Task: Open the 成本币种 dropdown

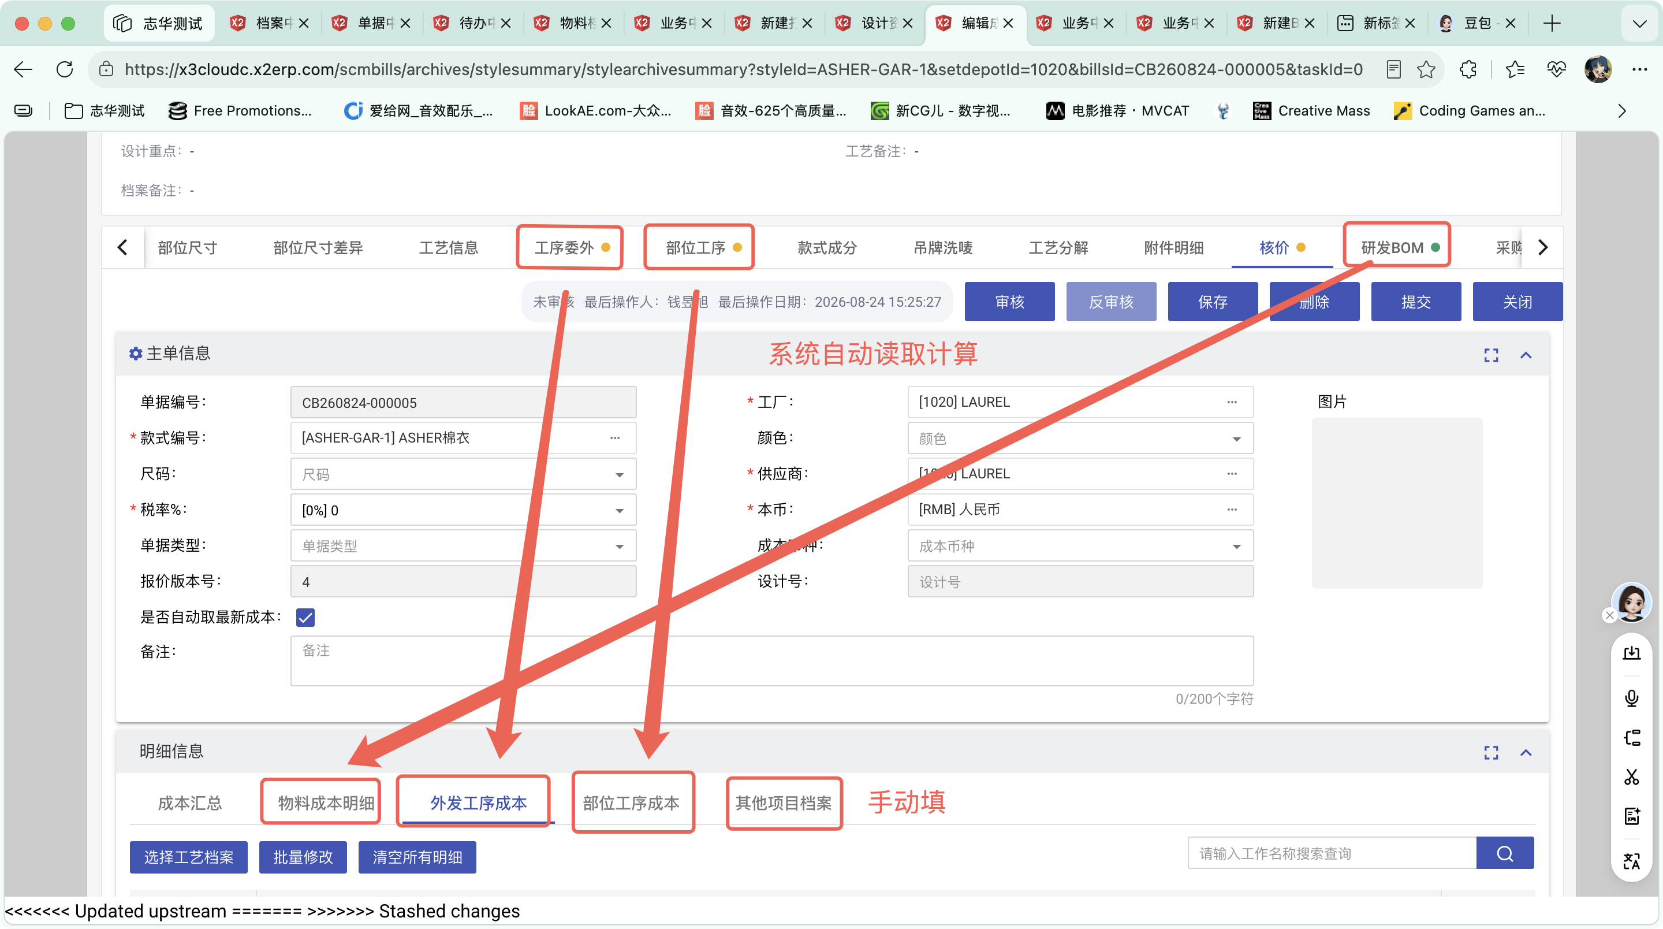Action: pyautogui.click(x=1080, y=546)
